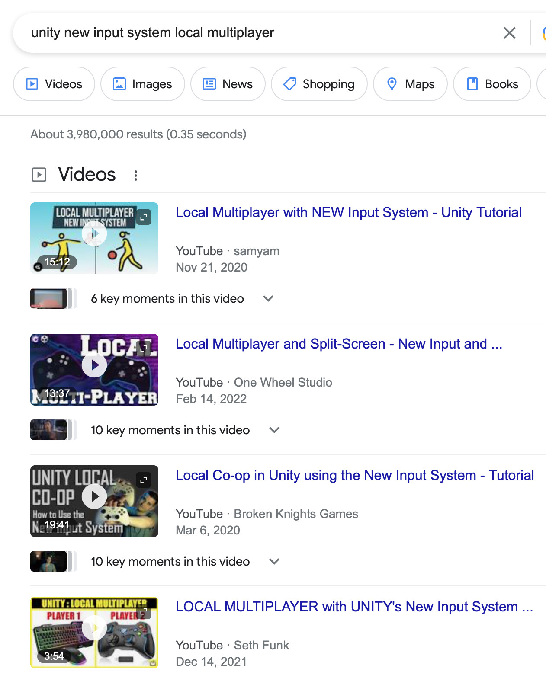This screenshot has width=546, height=678.
Task: Click the 'YouTube · One Wheel Studio' source text
Action: (254, 382)
